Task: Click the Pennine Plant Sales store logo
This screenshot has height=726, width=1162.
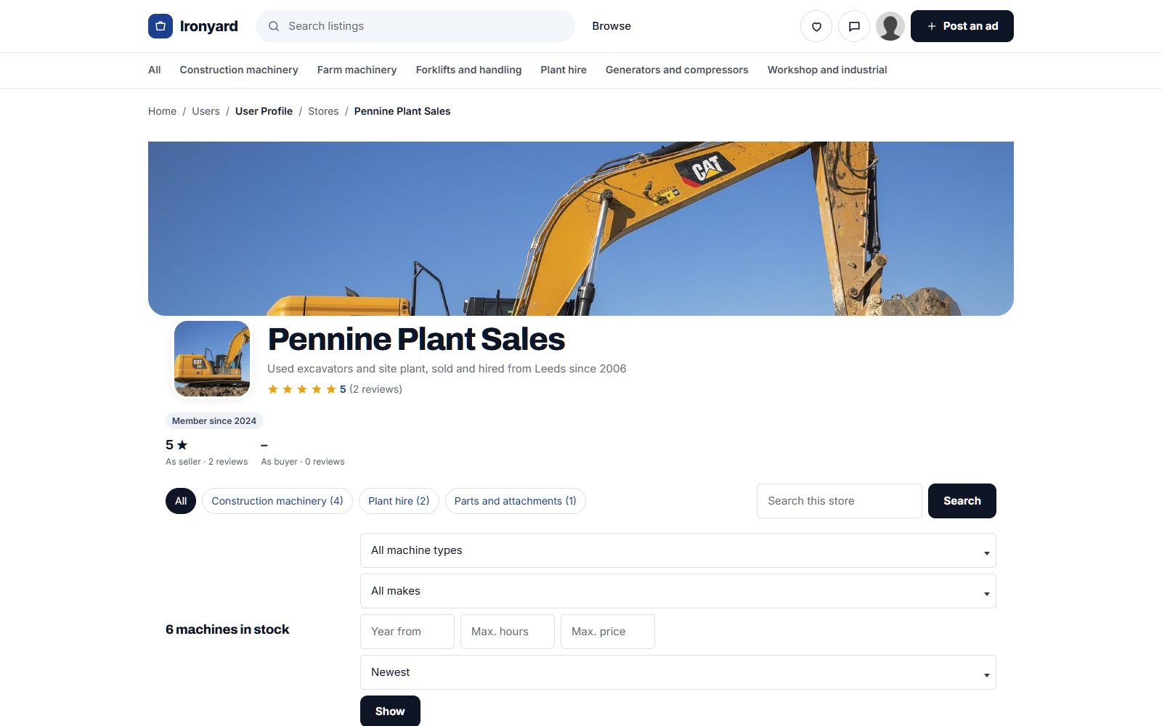Action: pos(212,359)
